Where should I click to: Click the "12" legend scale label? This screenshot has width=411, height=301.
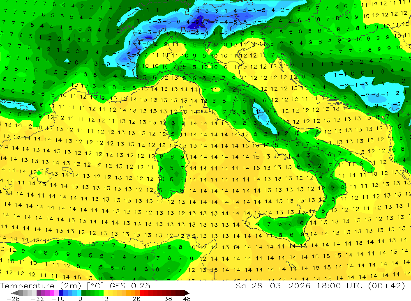104,299
